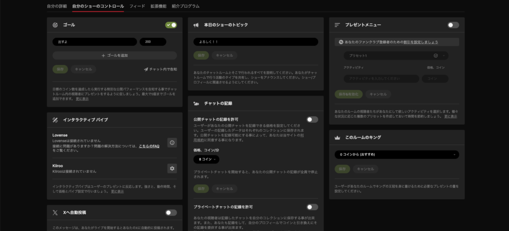509x231 pixels.
Task: Click the paper plane チャット内で告知 icon
Action: pyautogui.click(x=146, y=69)
